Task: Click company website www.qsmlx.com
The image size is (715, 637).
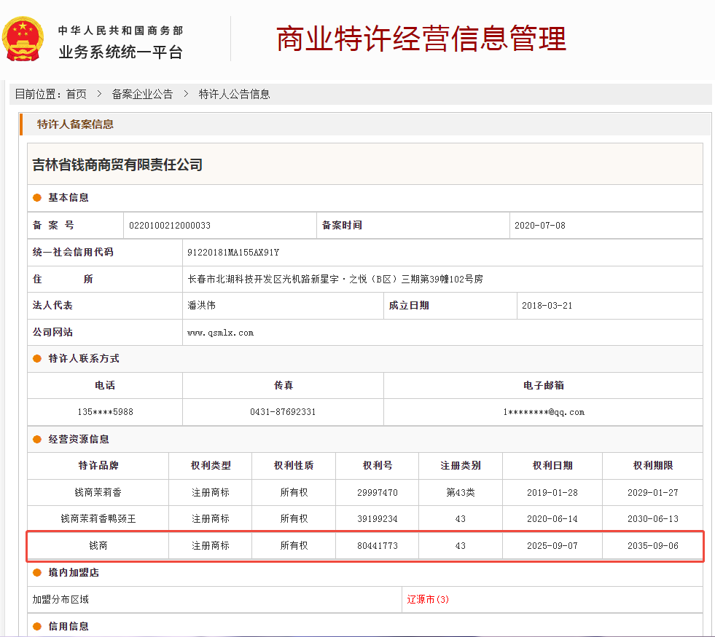Action: (x=220, y=333)
